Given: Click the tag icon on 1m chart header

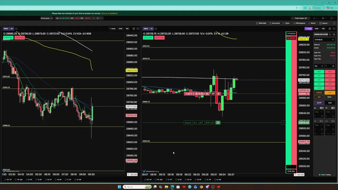Looking at the screenshot, I should (x=334, y=28).
